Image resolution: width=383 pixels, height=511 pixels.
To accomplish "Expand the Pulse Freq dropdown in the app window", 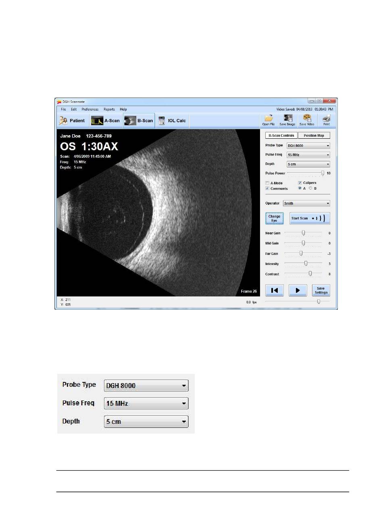I will [x=308, y=155].
